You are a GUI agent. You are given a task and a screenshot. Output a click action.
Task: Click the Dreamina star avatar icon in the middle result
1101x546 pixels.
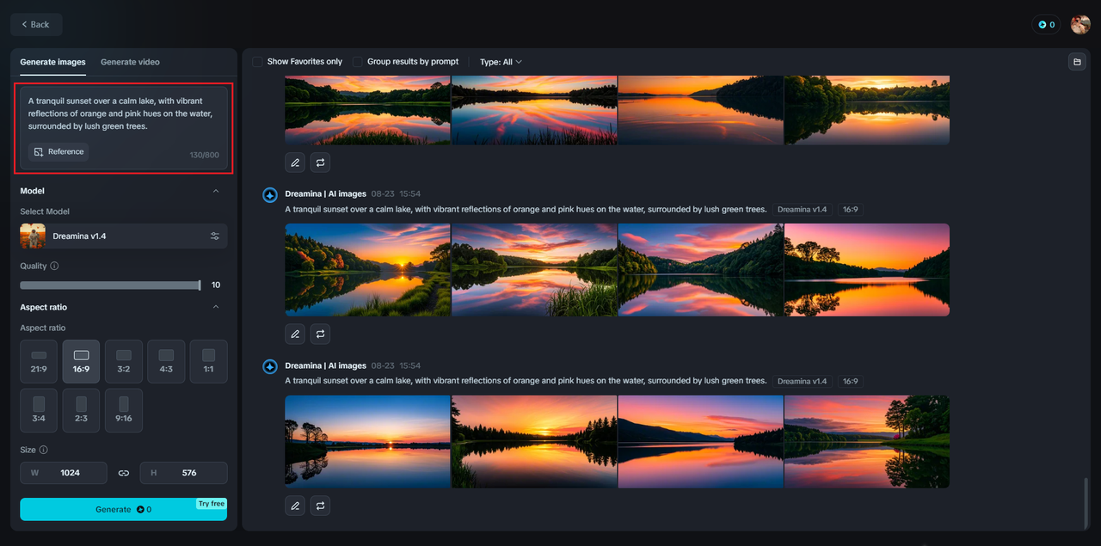pyautogui.click(x=270, y=195)
